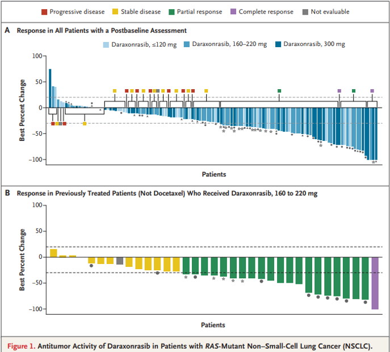Screen dimensions: 390x352
Task: Click the rightmost purple marker above panel A
Action: click(x=372, y=91)
